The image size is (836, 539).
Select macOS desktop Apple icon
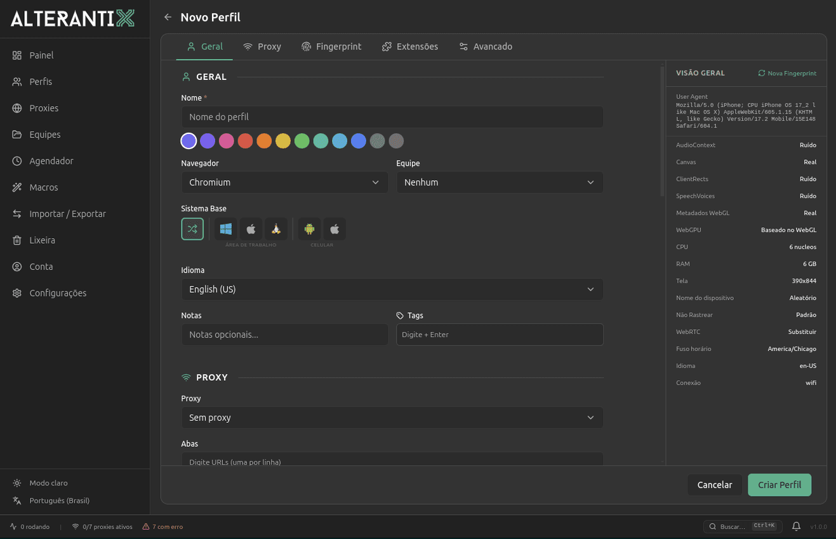(x=251, y=229)
